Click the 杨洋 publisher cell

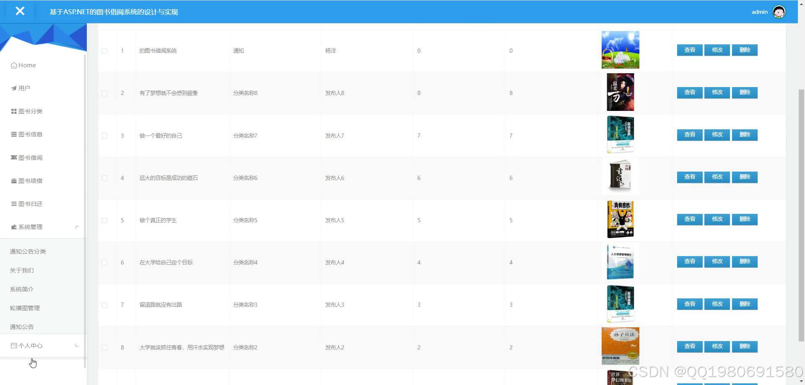(x=330, y=51)
